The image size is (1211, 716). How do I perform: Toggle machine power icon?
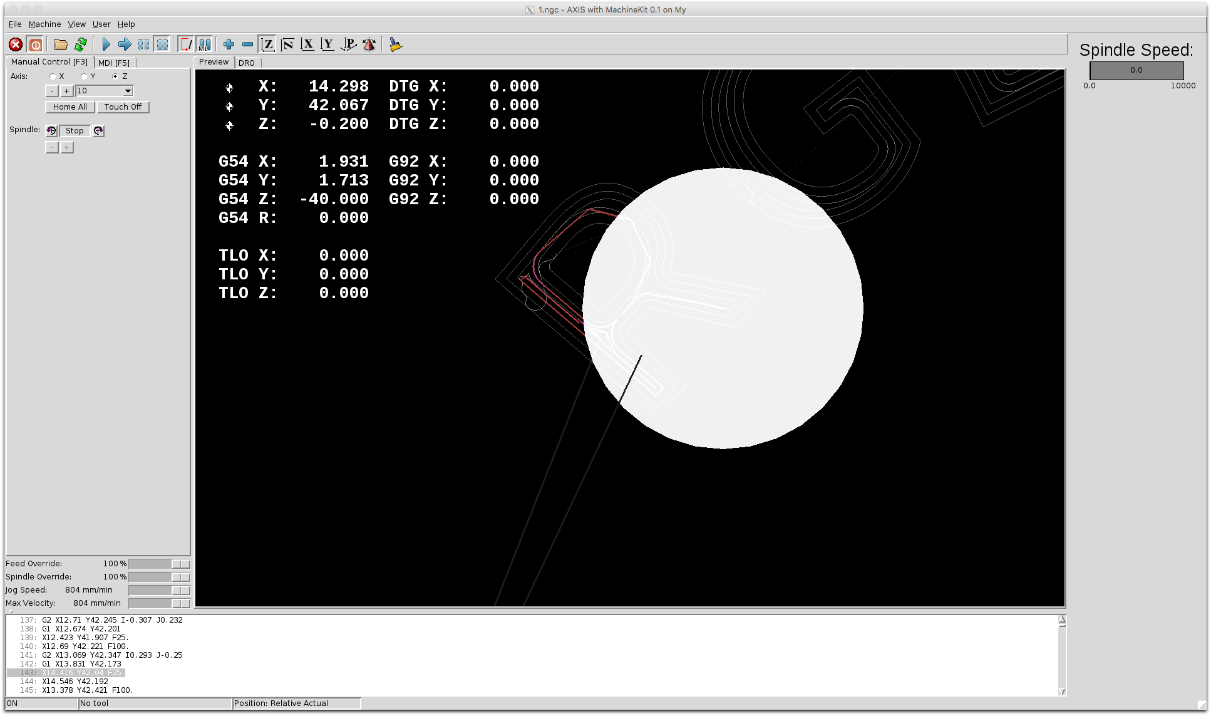coord(36,44)
